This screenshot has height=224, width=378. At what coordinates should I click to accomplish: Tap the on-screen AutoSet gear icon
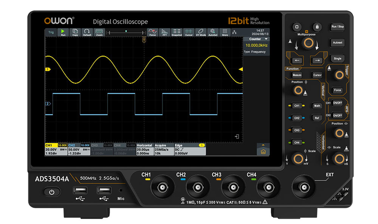click(212, 32)
